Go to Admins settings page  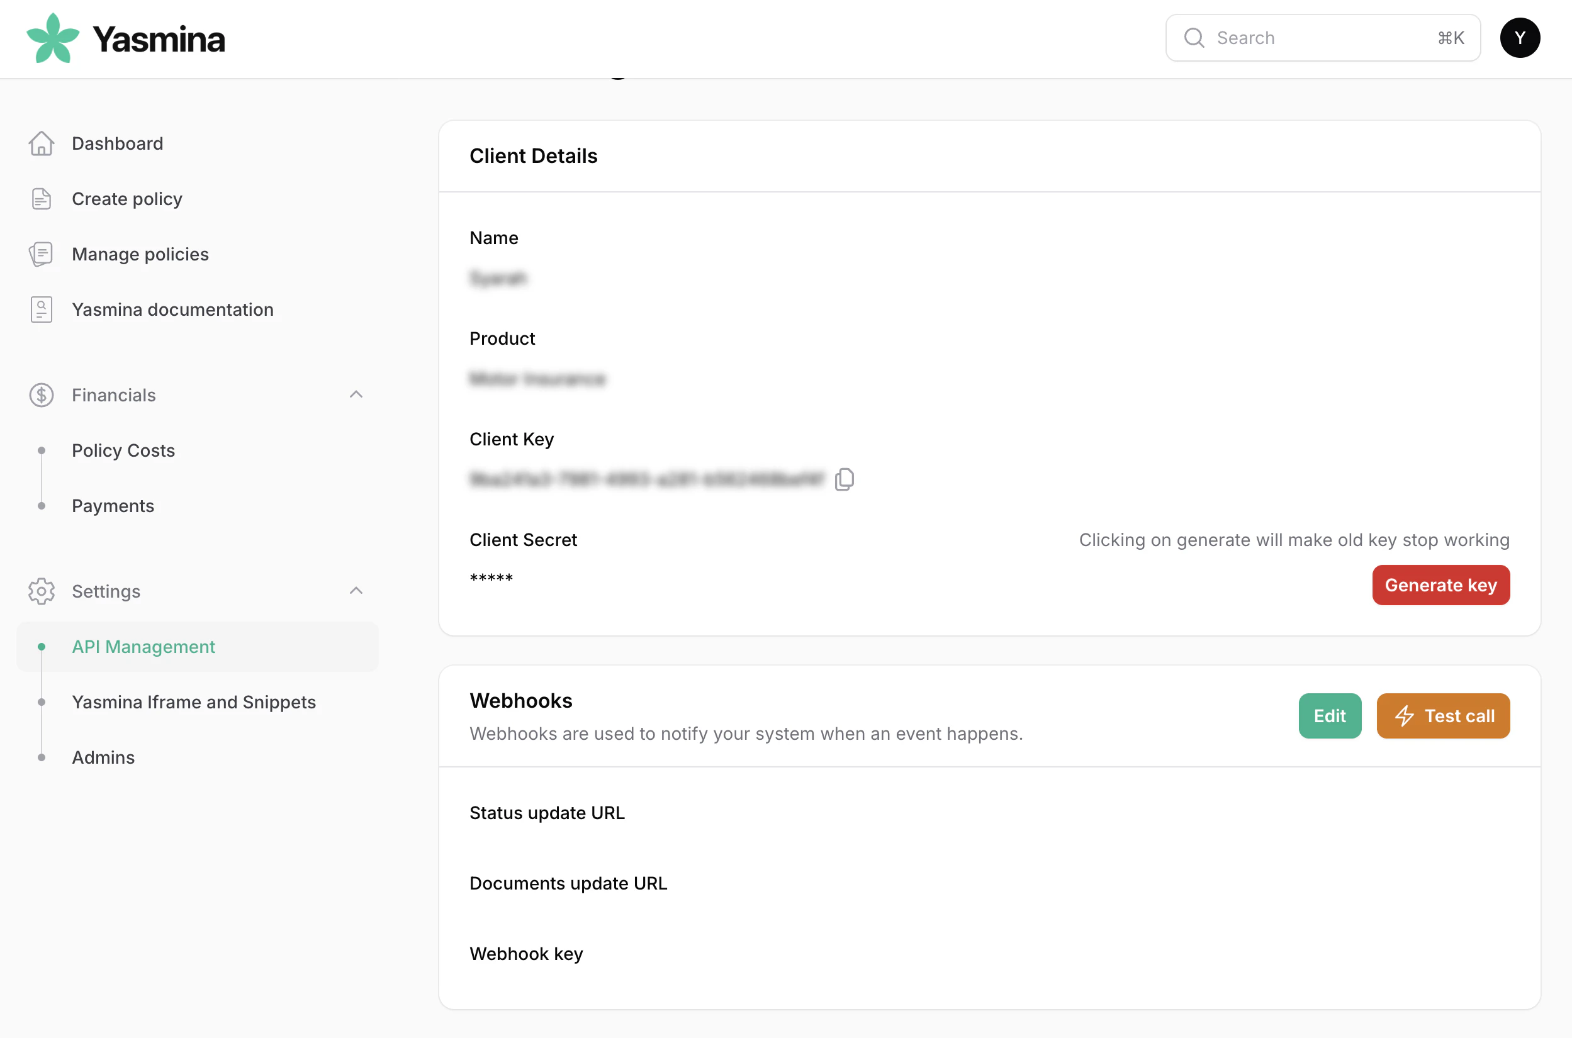(x=103, y=757)
